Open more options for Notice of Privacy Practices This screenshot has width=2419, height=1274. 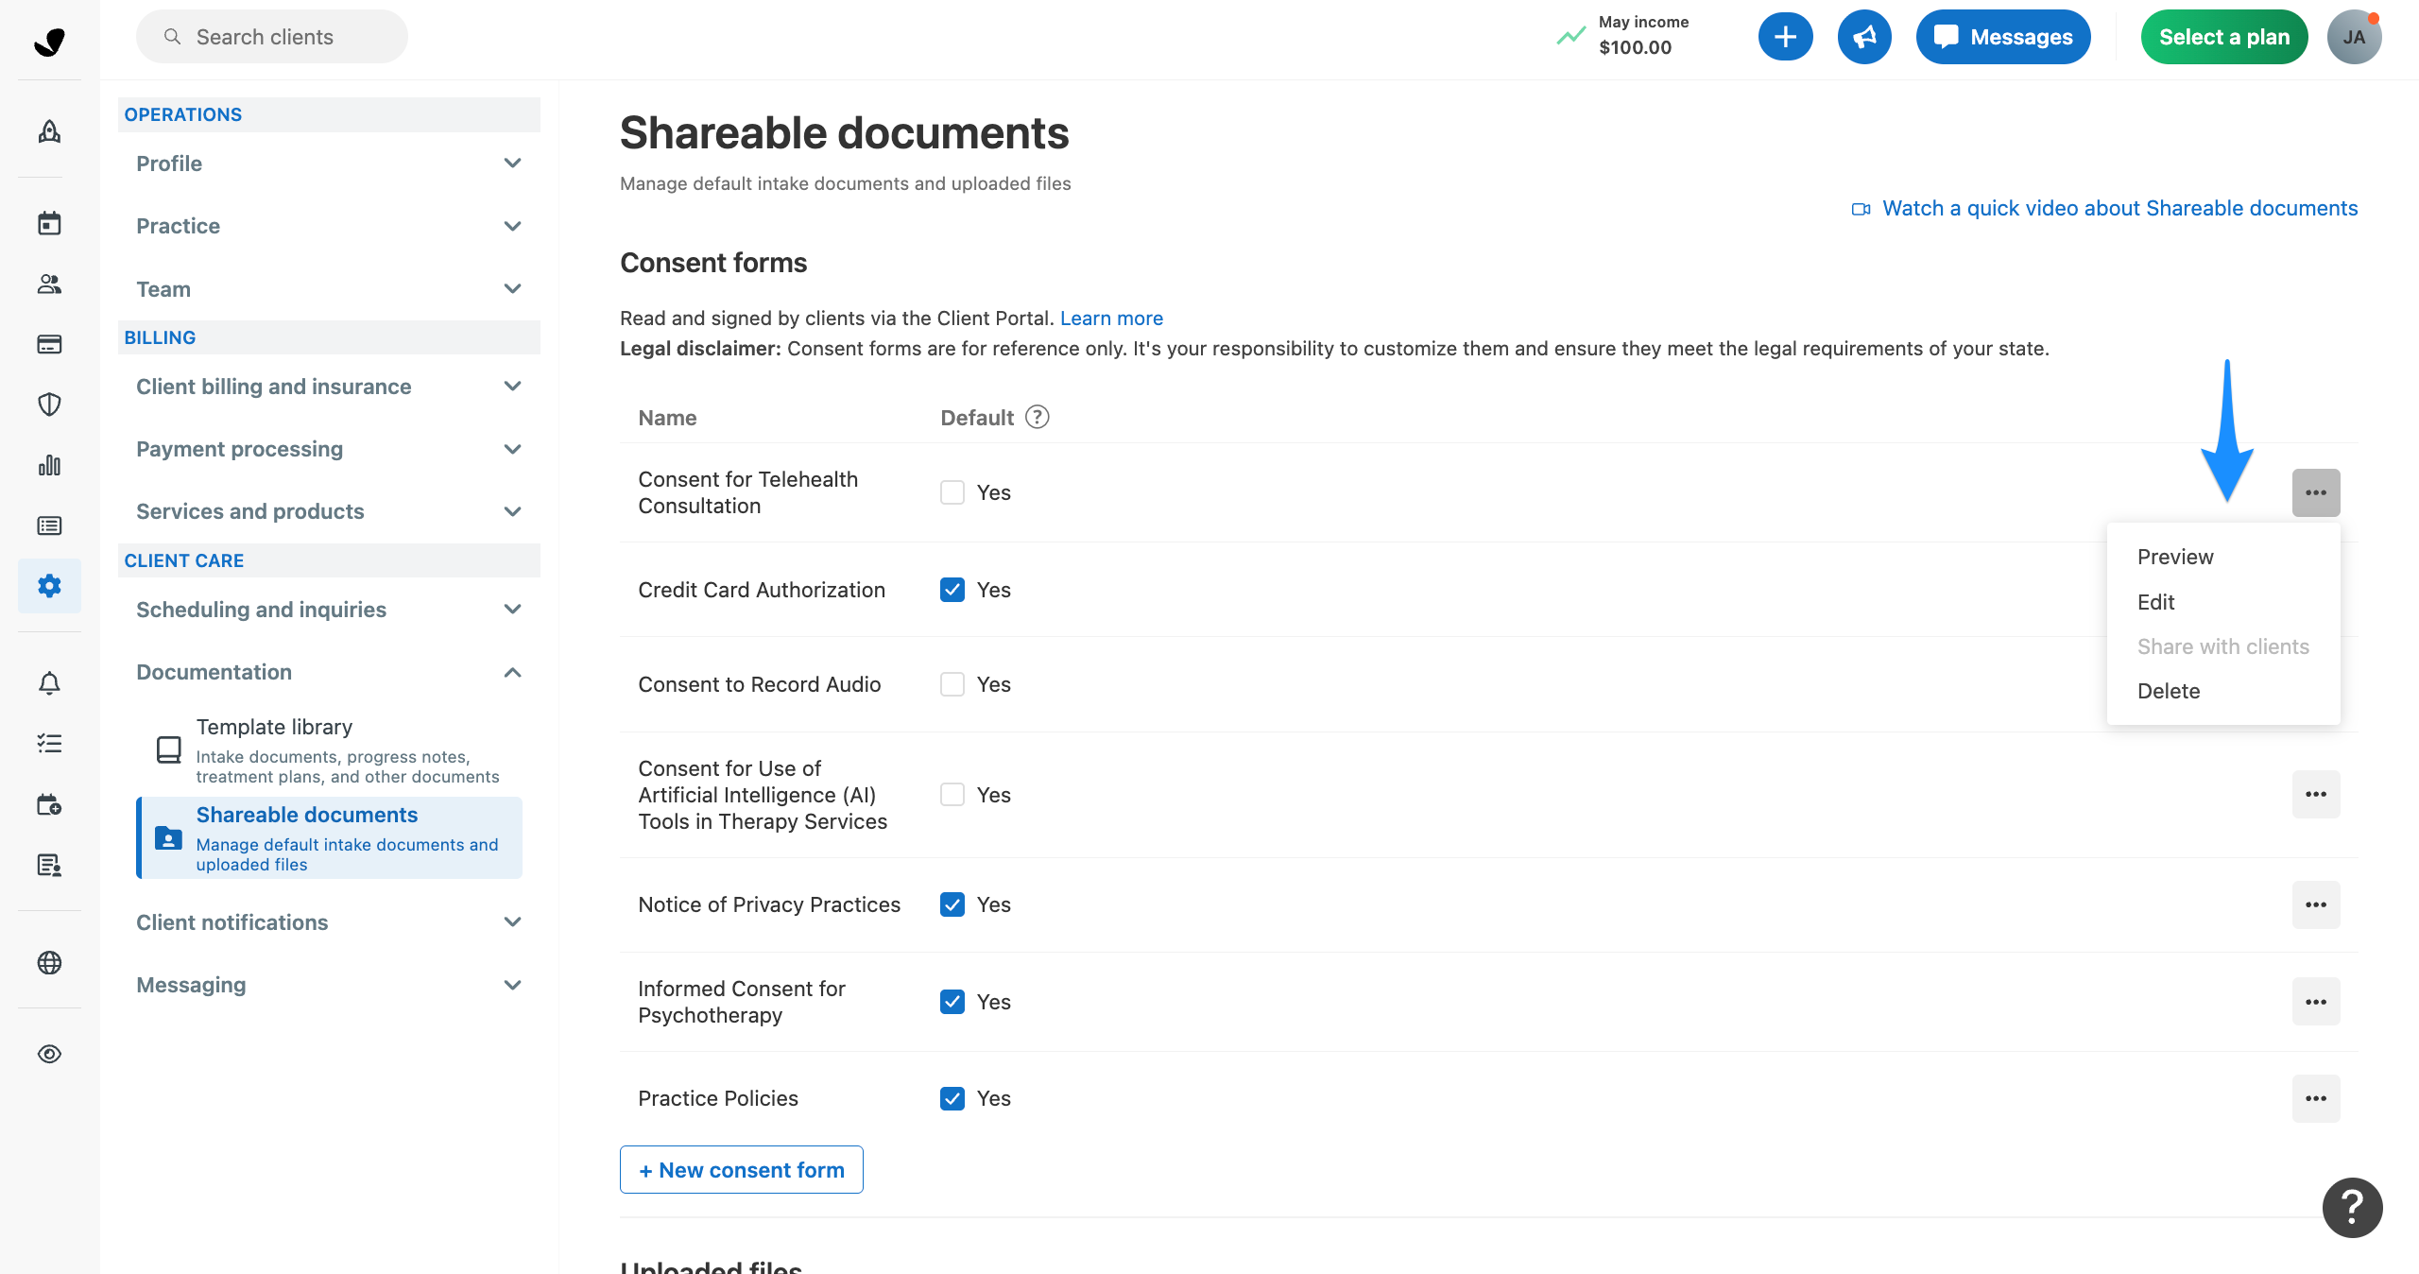(x=2315, y=904)
